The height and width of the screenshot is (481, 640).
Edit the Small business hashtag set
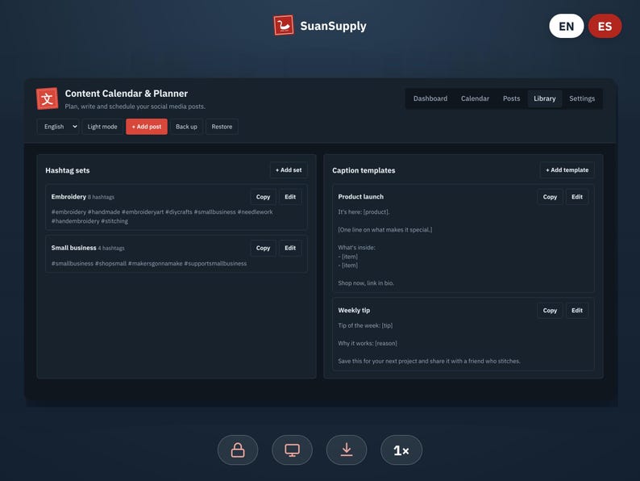(x=290, y=248)
